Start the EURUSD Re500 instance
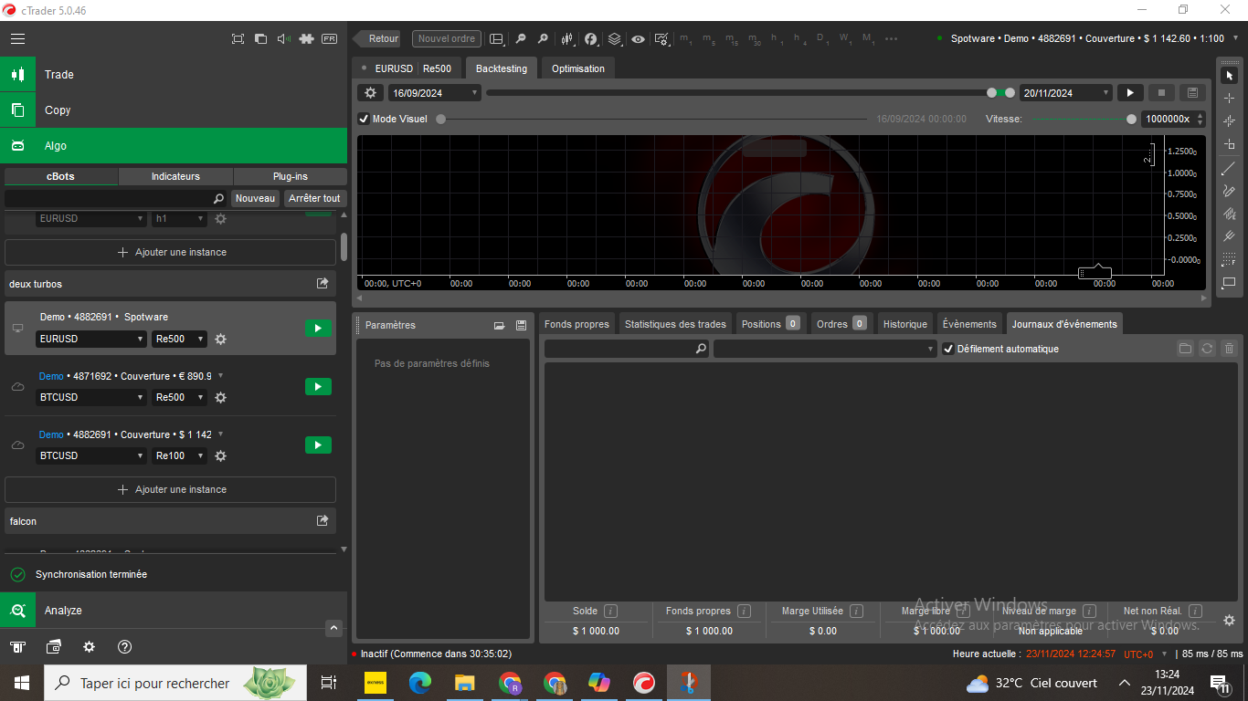 [318, 328]
